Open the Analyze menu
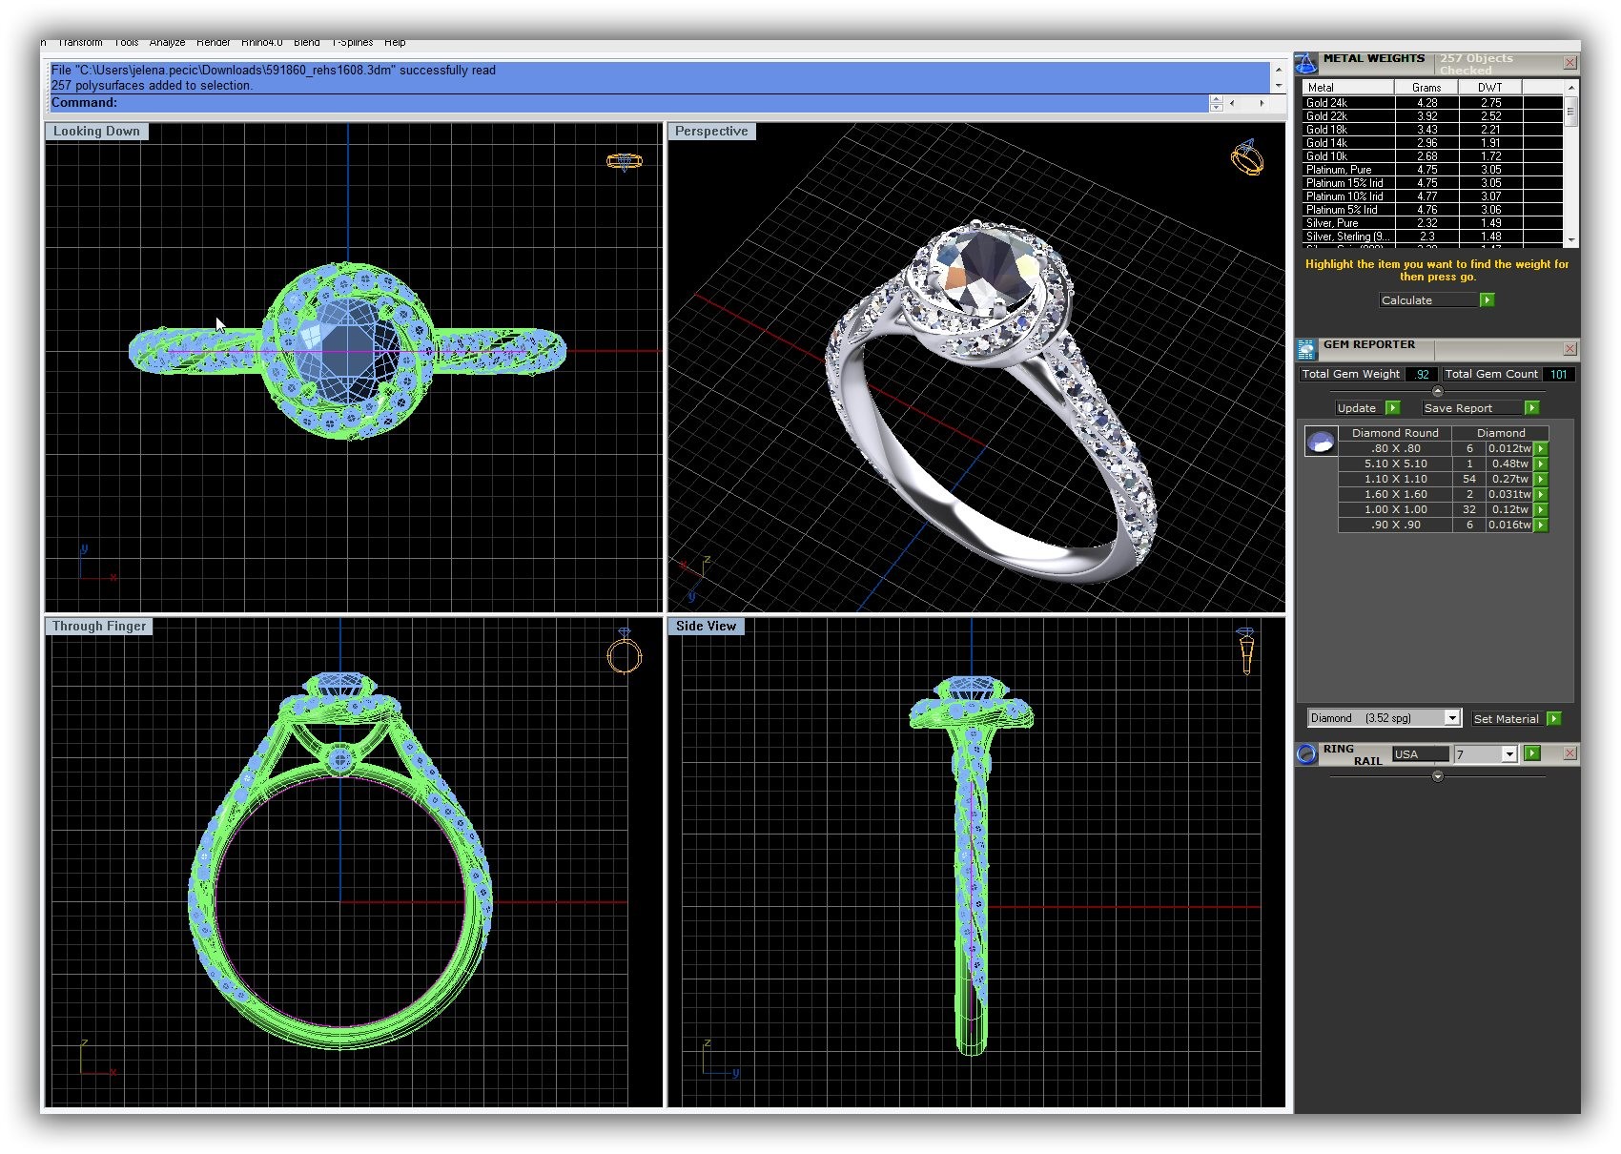The image size is (1621, 1154). pos(167,43)
